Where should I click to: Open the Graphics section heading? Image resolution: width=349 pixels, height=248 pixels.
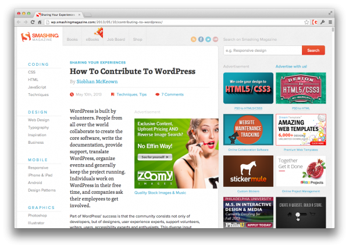41,208
